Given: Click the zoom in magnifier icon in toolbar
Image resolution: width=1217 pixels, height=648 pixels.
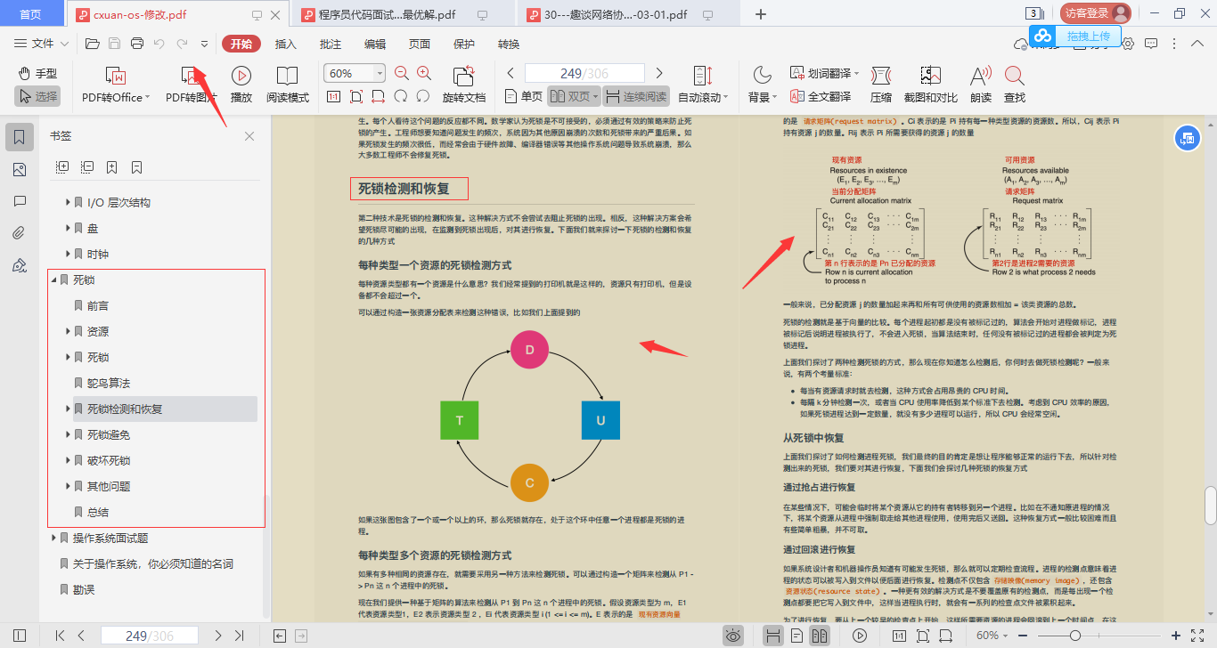Looking at the screenshot, I should coord(424,74).
